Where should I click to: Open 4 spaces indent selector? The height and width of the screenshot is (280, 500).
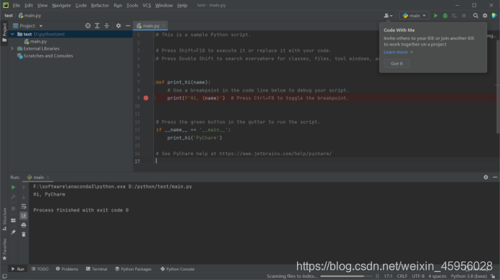coord(437,276)
